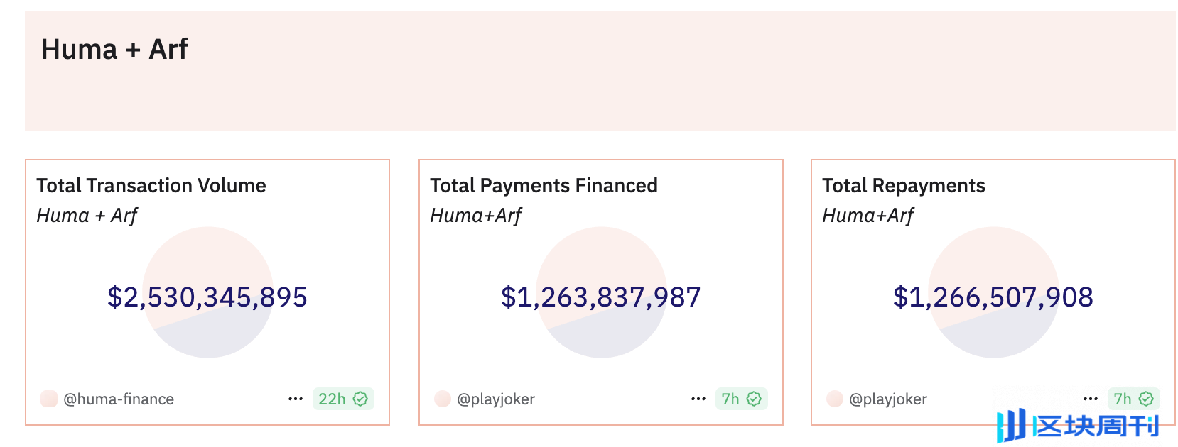Click the 7h badge on Total Payments Financed
This screenshot has width=1178, height=447.
point(741,399)
